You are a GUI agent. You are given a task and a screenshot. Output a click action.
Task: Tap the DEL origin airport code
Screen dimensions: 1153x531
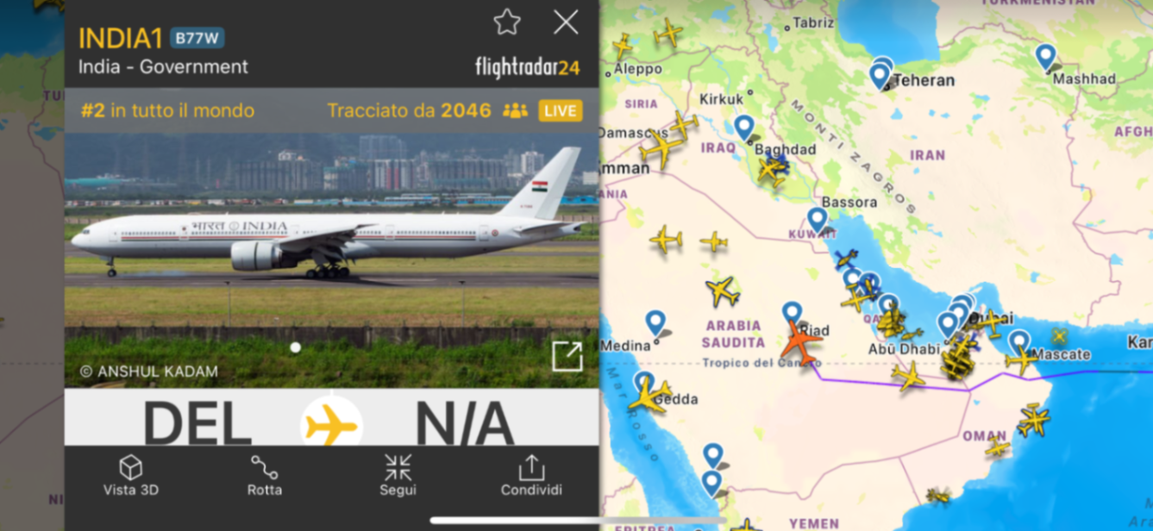(197, 423)
